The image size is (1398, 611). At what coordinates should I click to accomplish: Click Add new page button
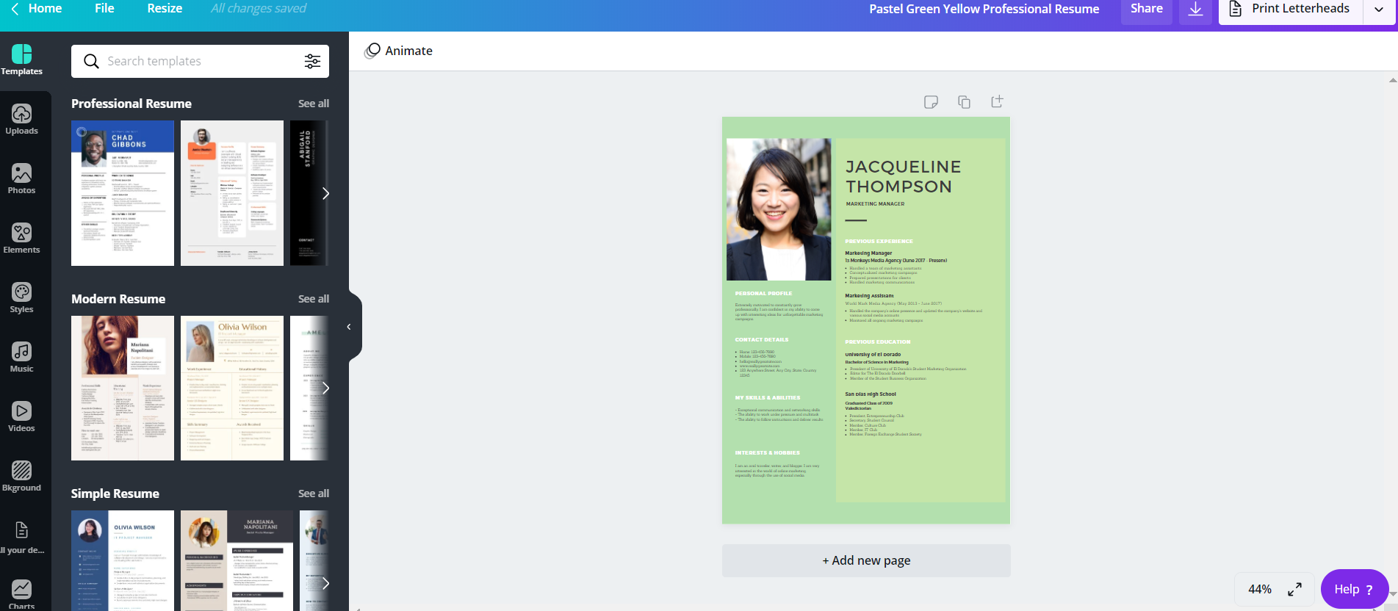pos(866,560)
